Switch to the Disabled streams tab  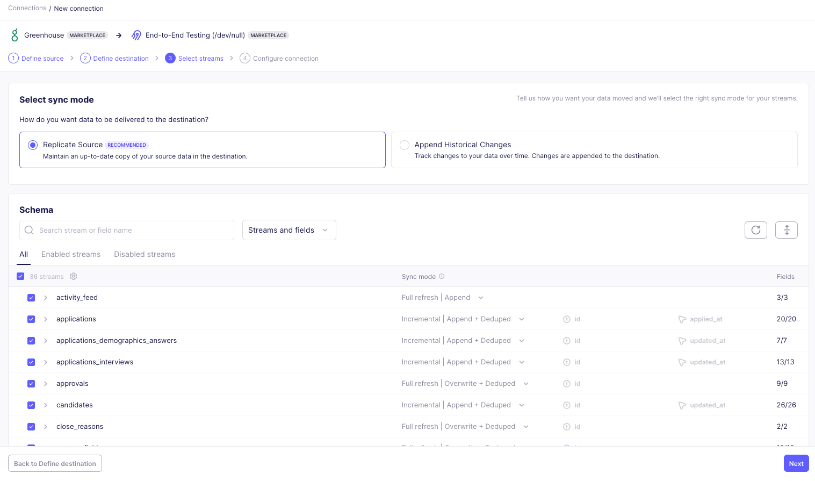point(145,254)
